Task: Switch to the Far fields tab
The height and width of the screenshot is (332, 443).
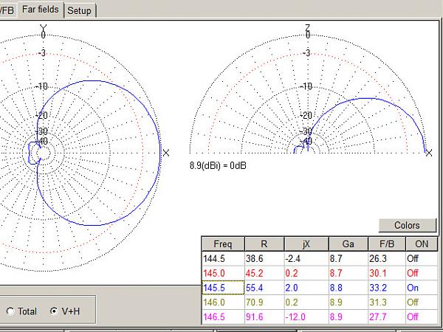Action: pos(41,10)
